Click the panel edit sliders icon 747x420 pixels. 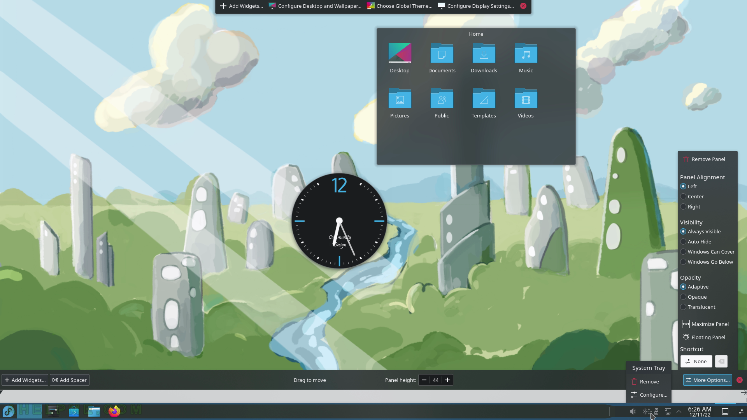[x=741, y=411]
